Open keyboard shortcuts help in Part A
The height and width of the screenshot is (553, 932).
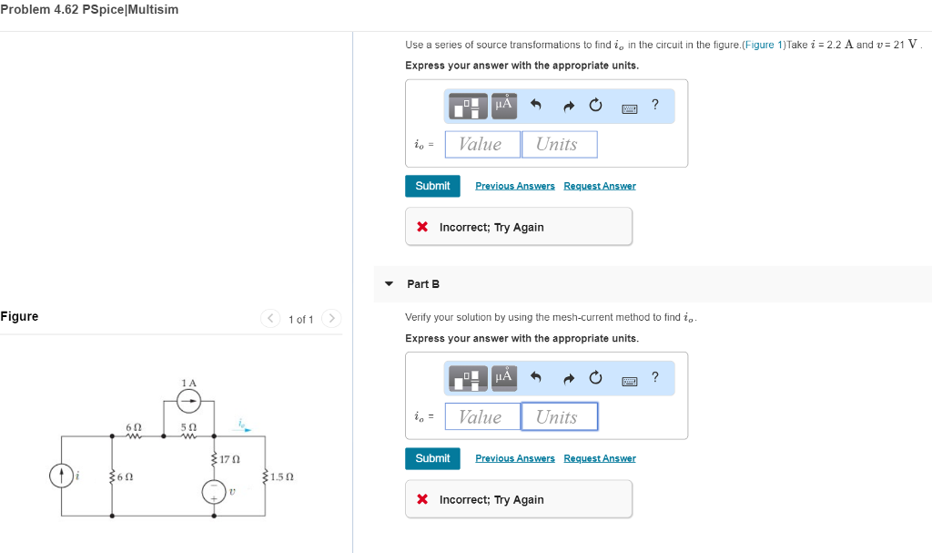tap(628, 108)
